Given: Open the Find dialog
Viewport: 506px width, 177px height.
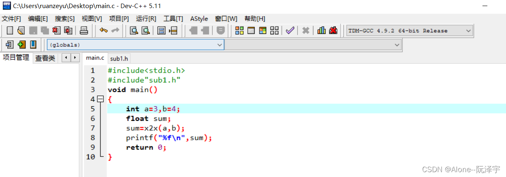Looking at the screenshot, I should point(133,31).
